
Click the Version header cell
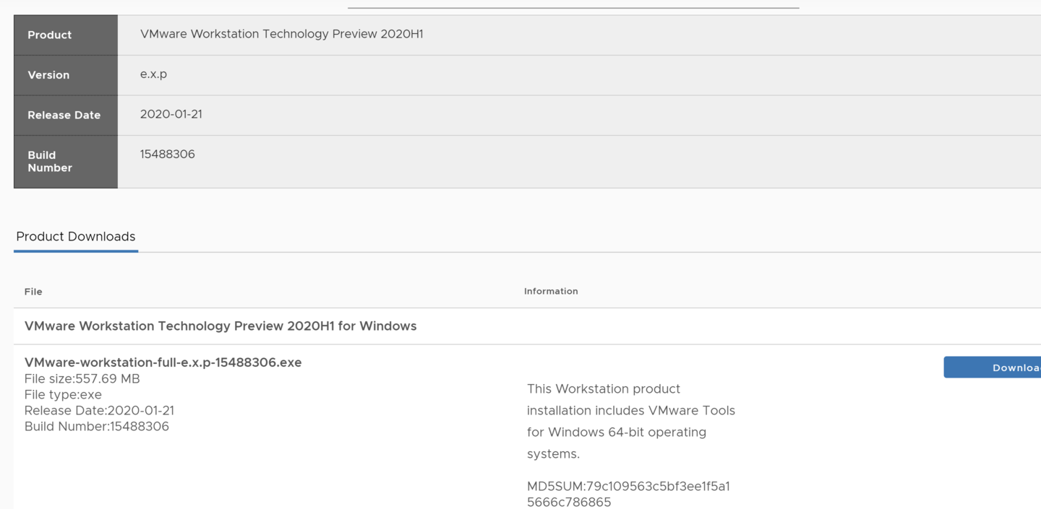coord(66,75)
